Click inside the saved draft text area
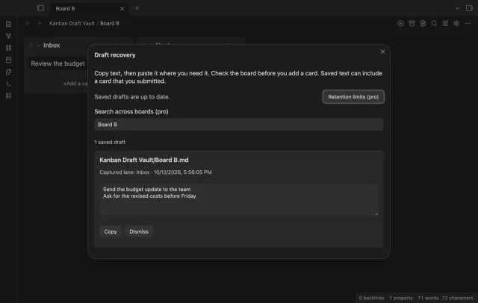The height and width of the screenshot is (303, 478). click(x=239, y=199)
